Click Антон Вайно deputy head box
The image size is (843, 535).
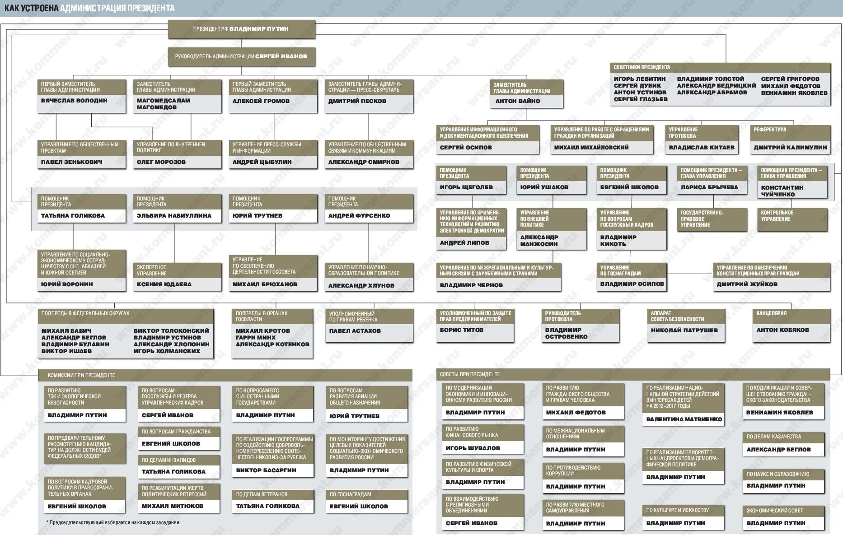click(527, 94)
